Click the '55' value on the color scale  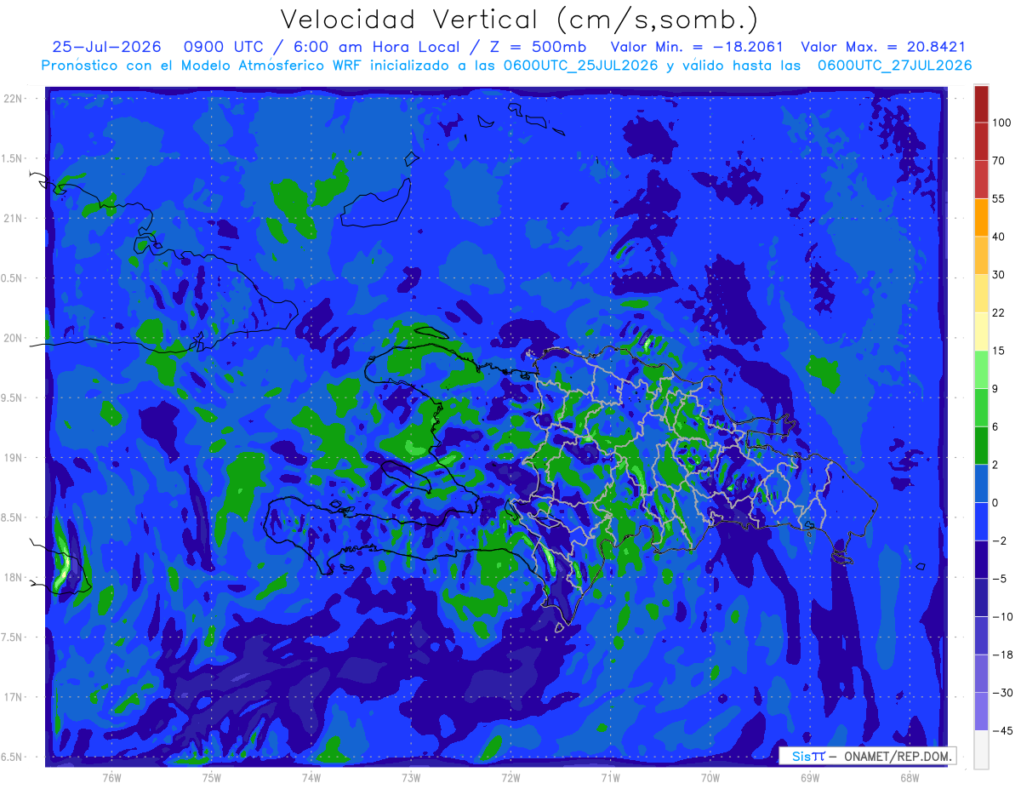[x=999, y=198]
